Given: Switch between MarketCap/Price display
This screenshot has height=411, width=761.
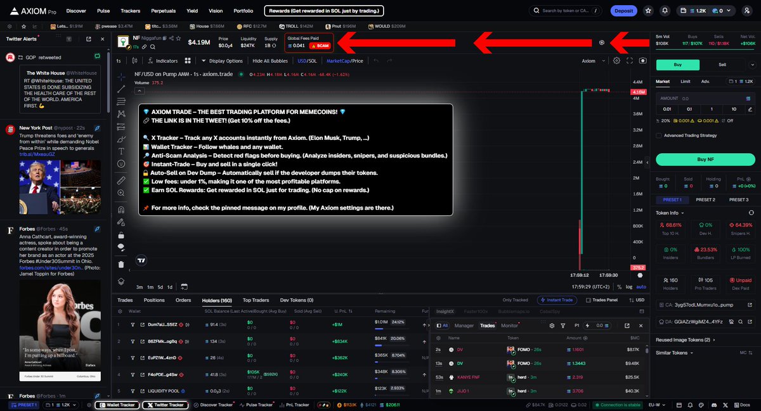Looking at the screenshot, I should 344,61.
